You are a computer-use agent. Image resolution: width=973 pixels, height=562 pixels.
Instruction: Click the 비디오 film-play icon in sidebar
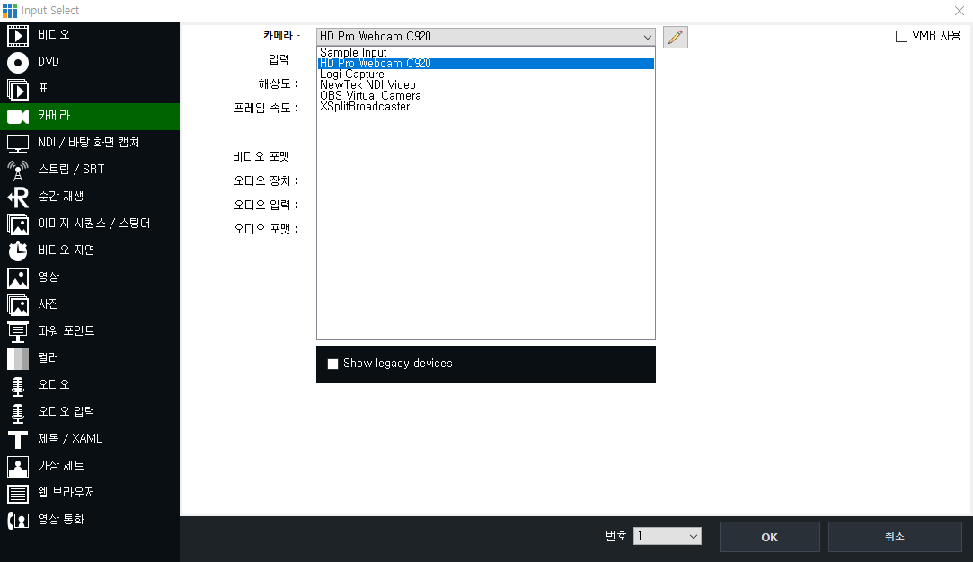coord(17,35)
